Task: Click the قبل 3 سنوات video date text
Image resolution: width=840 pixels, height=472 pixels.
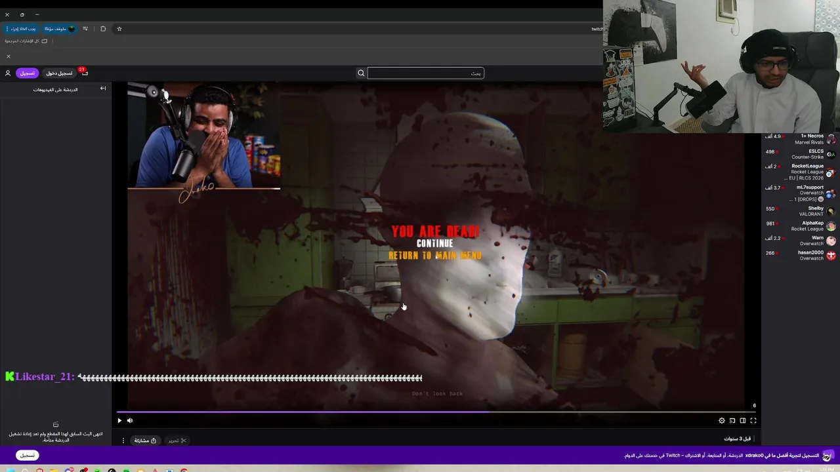Action: (737, 439)
